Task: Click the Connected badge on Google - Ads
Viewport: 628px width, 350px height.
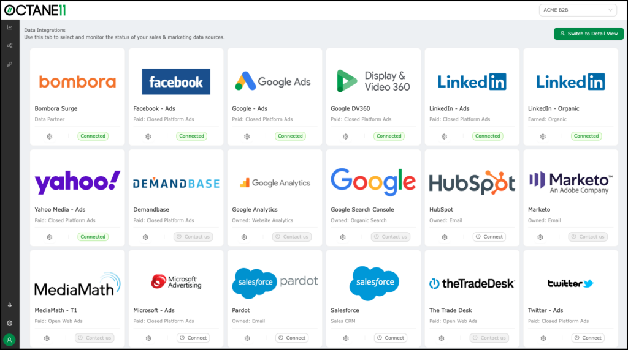Action: point(290,136)
